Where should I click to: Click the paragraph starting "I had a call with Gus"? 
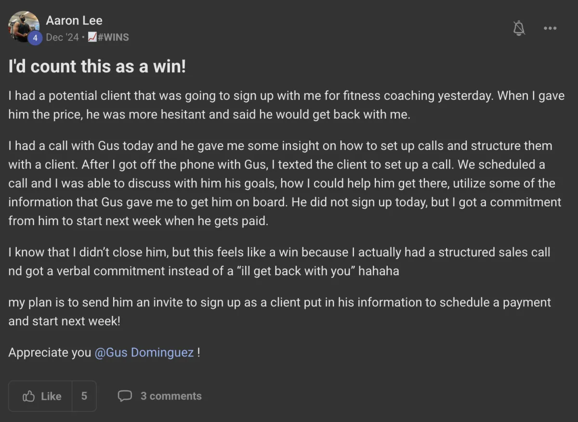285,184
